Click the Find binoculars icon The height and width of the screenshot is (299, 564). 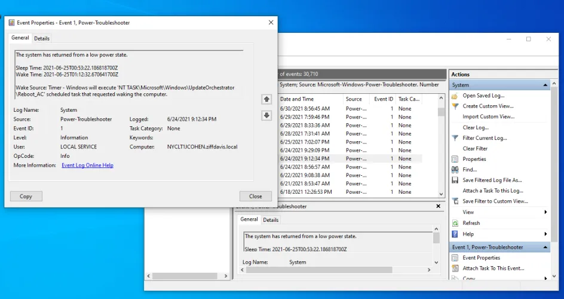coord(455,170)
